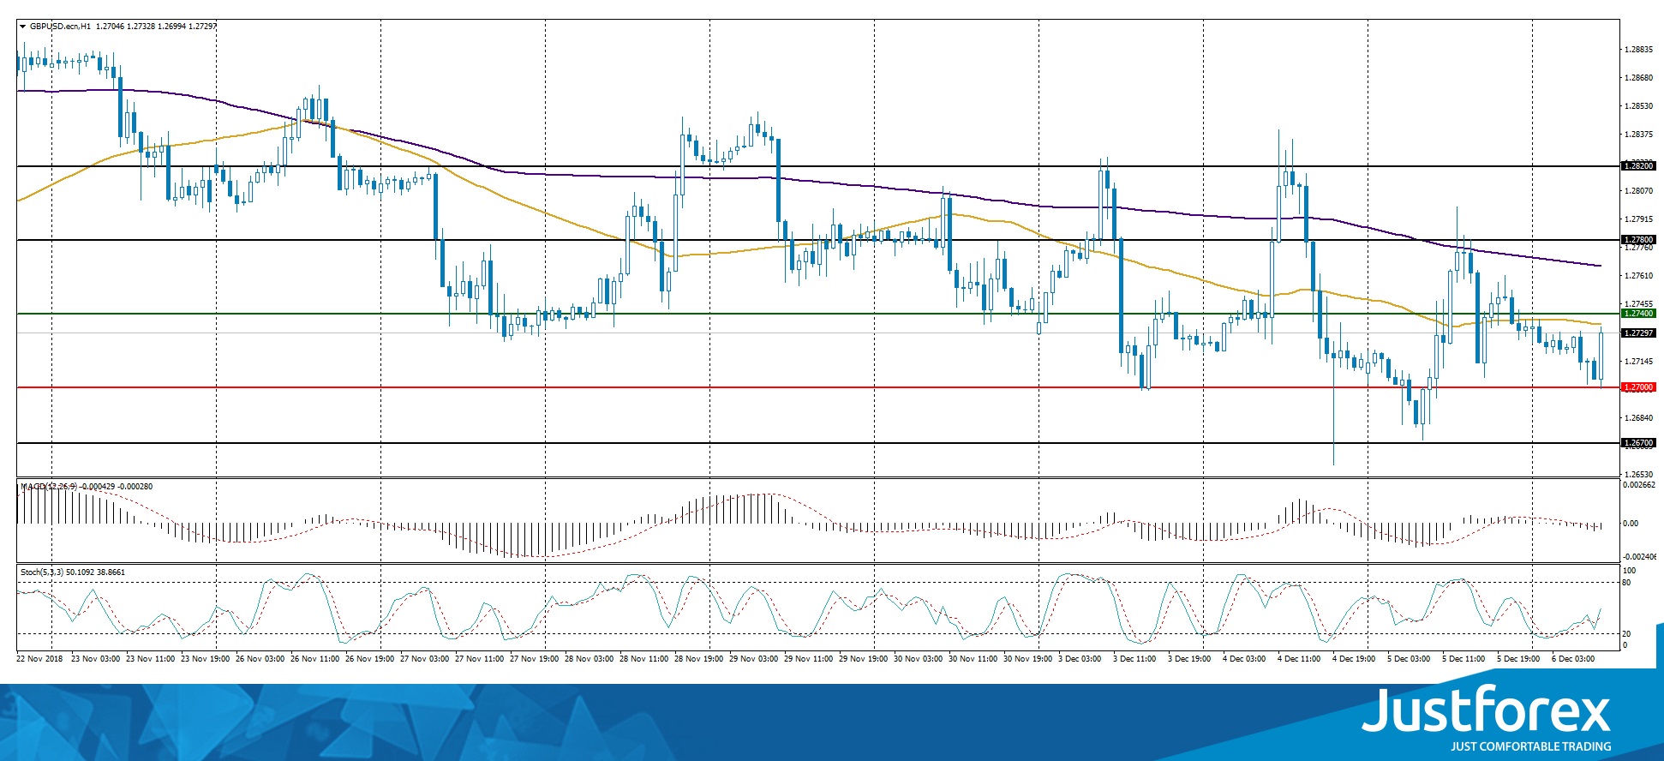Screen dimensions: 1664x761
Task: Click the '27 Nov 11:00' time label
Action: coord(480,659)
